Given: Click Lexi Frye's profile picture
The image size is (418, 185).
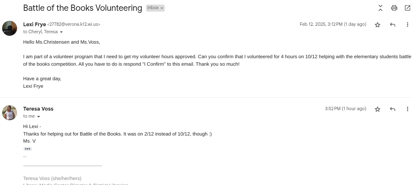Looking at the screenshot, I should (x=10, y=28).
